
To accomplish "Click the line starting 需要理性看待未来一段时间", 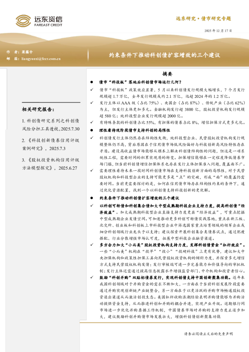I will pyautogui.click(x=172, y=171).
